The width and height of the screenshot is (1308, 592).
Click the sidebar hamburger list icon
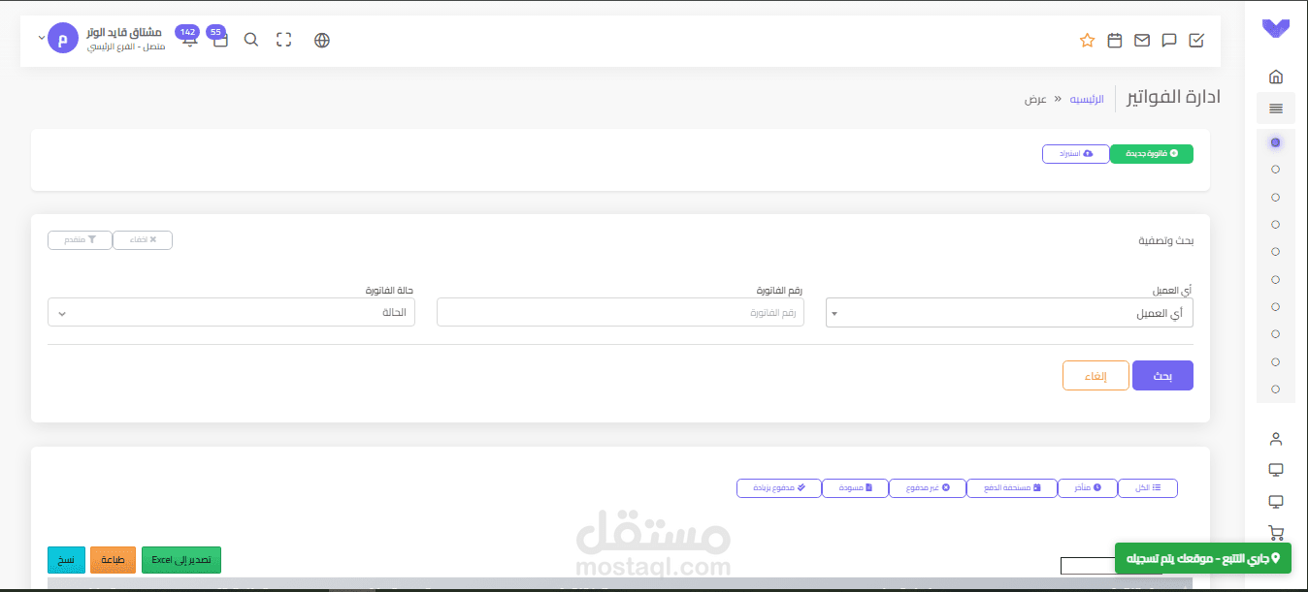1276,108
